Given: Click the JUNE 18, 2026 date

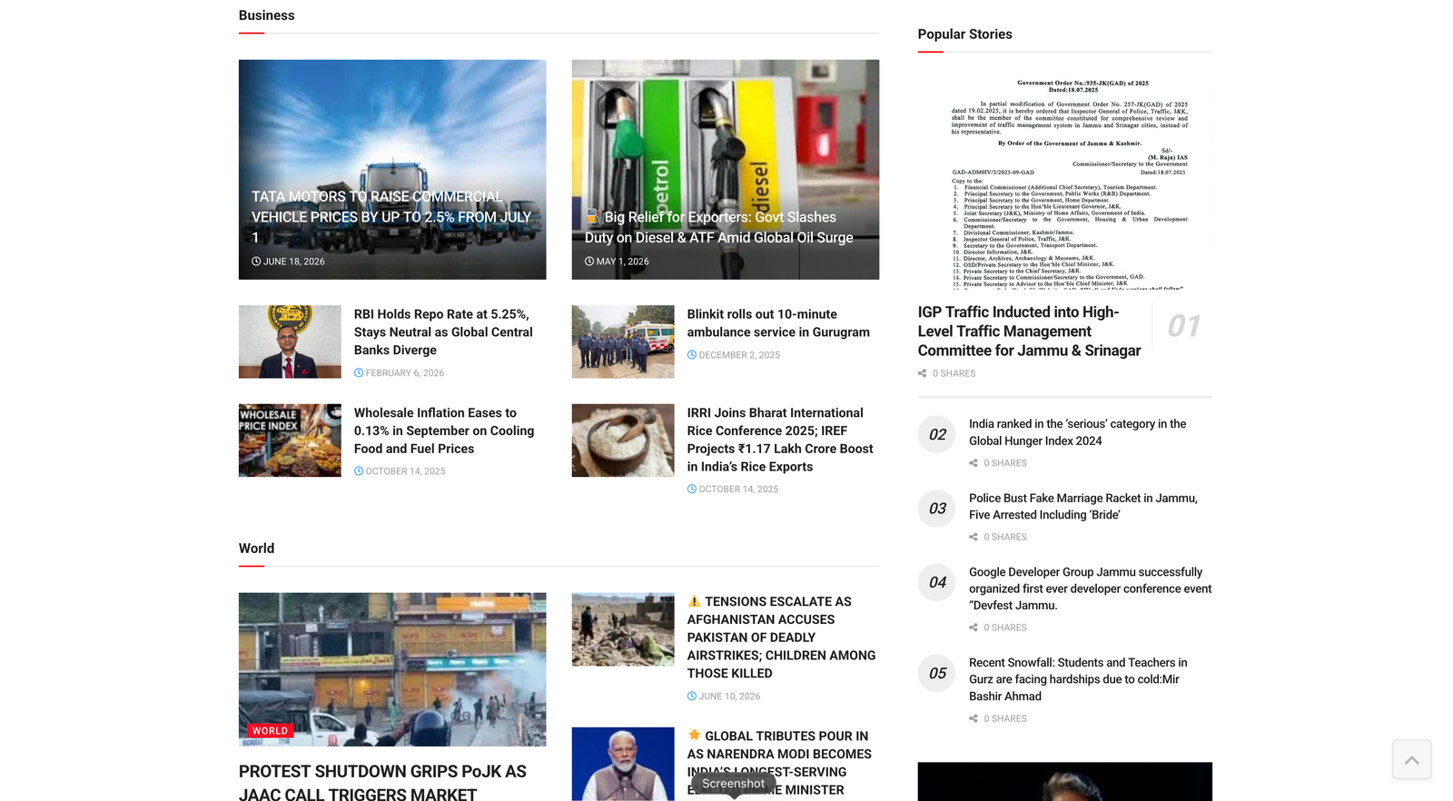Looking at the screenshot, I should coord(294,262).
